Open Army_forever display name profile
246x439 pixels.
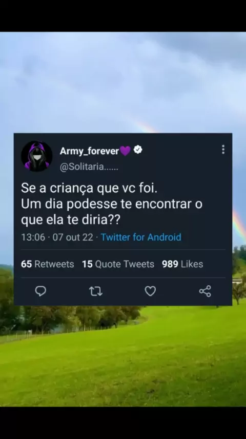89,151
